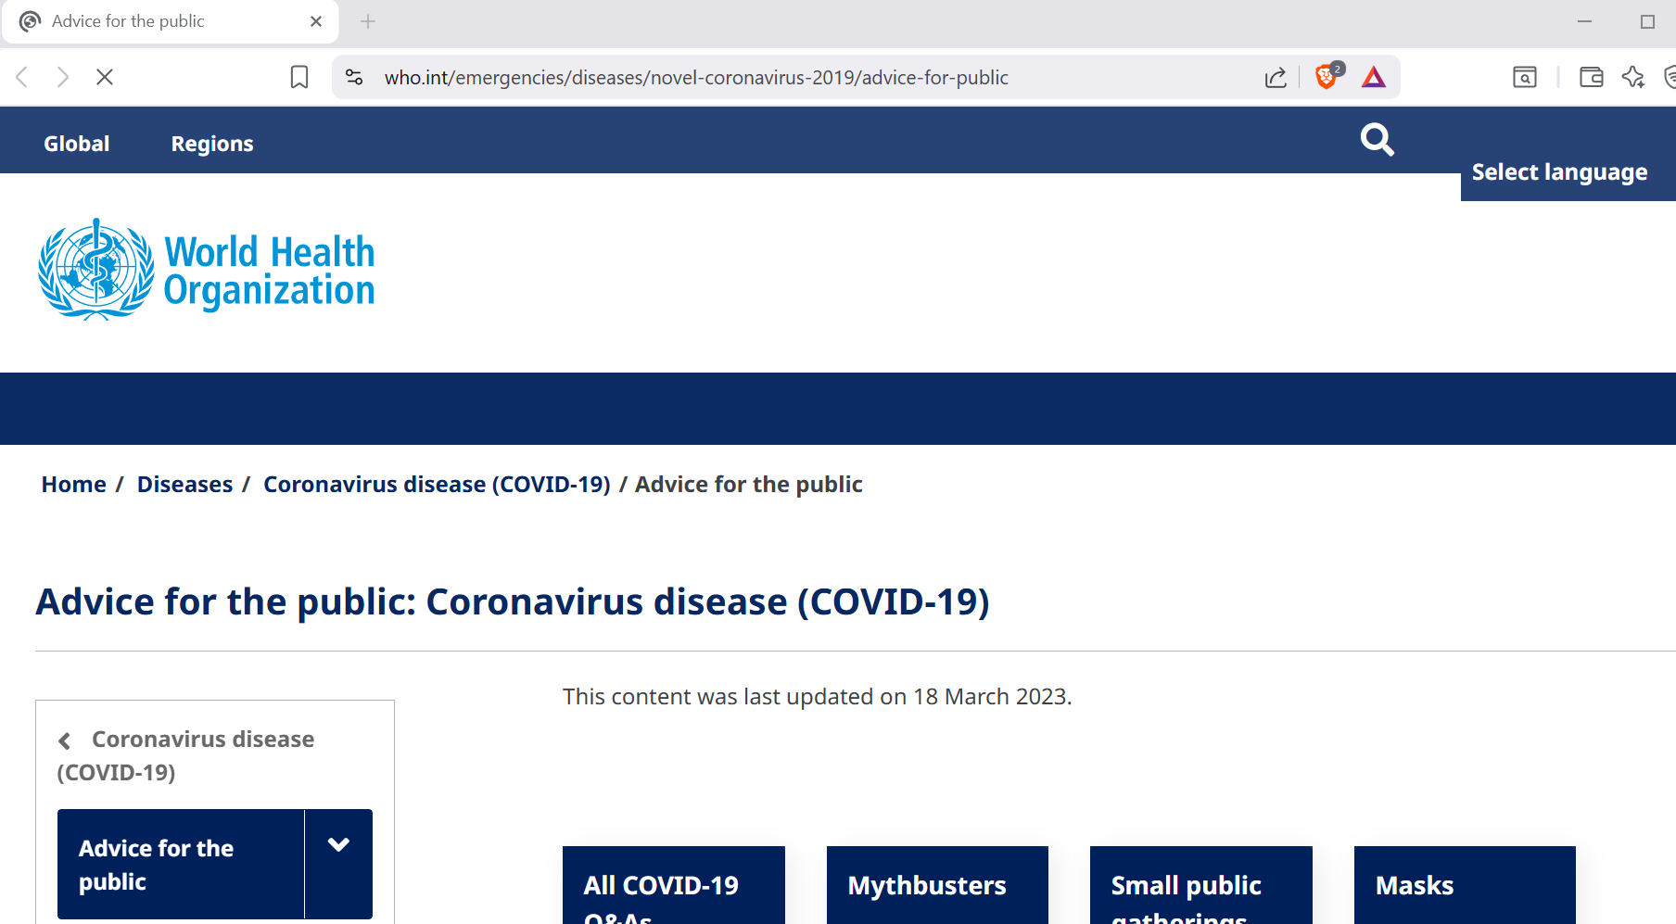Screen dimensions: 1676x924
Task: Close the 'Advice for the public' tab
Action: pos(316,21)
